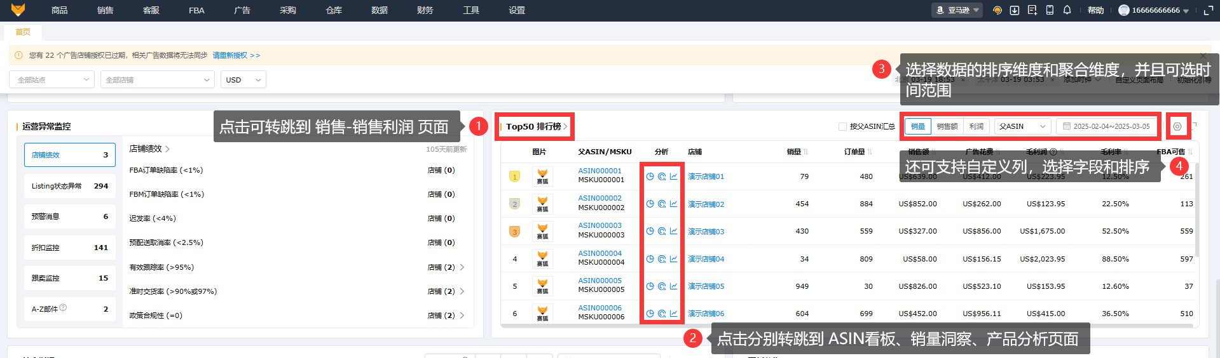Enable 按父ASIN汇总 checkbox

[x=842, y=126]
